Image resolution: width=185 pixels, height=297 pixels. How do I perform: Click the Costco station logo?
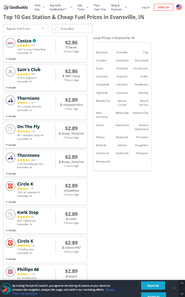tap(10, 43)
